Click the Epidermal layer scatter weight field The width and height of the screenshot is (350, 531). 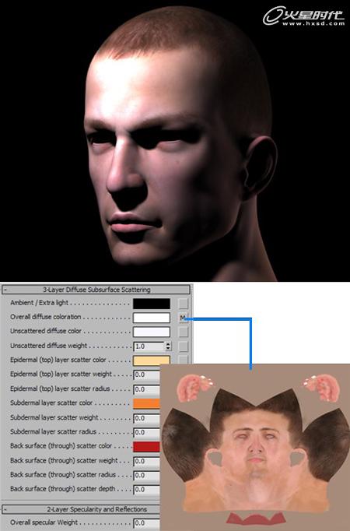pyautogui.click(x=147, y=375)
